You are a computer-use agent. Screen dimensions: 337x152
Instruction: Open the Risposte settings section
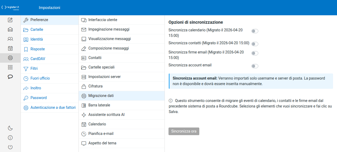pyautogui.click(x=49, y=49)
